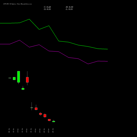The width and height of the screenshot is (137, 137).
Task: Click the red candlestick for 15 Oct
Action: (x=27, y=80)
